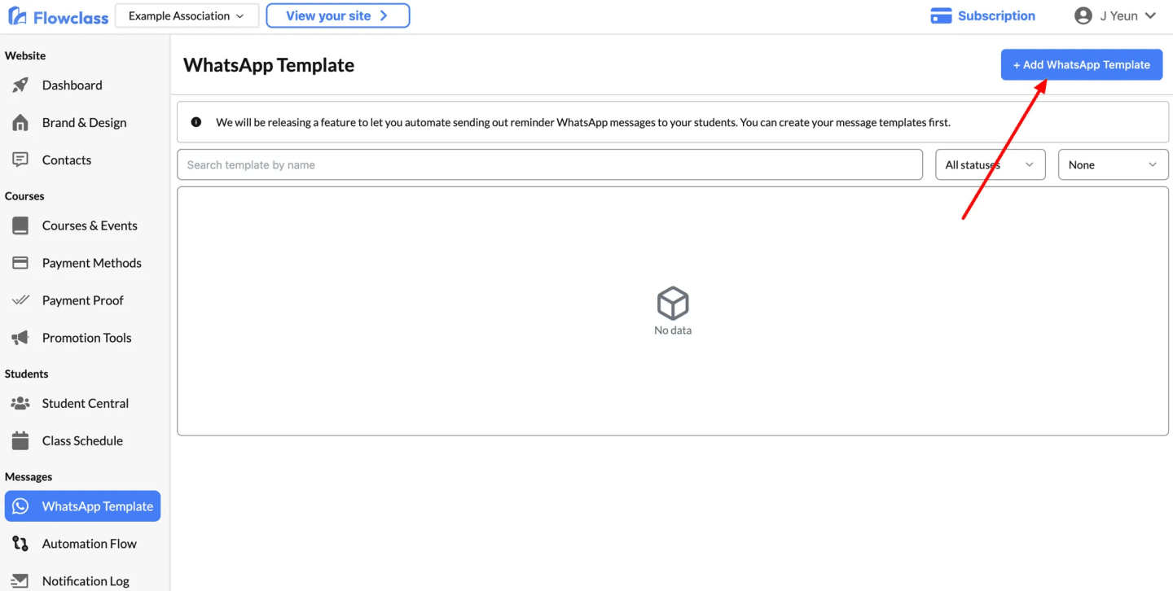Click the No data text
1173x591 pixels.
click(673, 331)
